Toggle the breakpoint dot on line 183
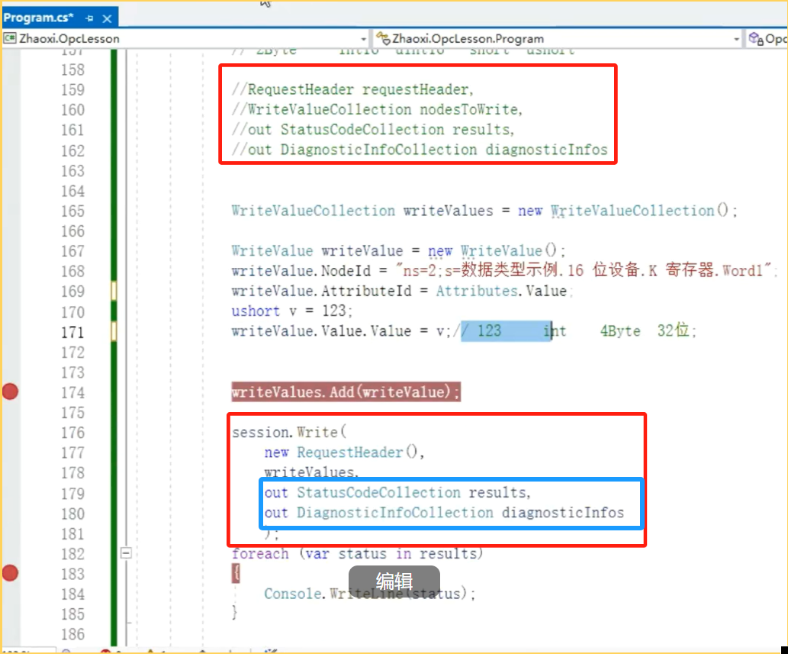 [x=11, y=573]
